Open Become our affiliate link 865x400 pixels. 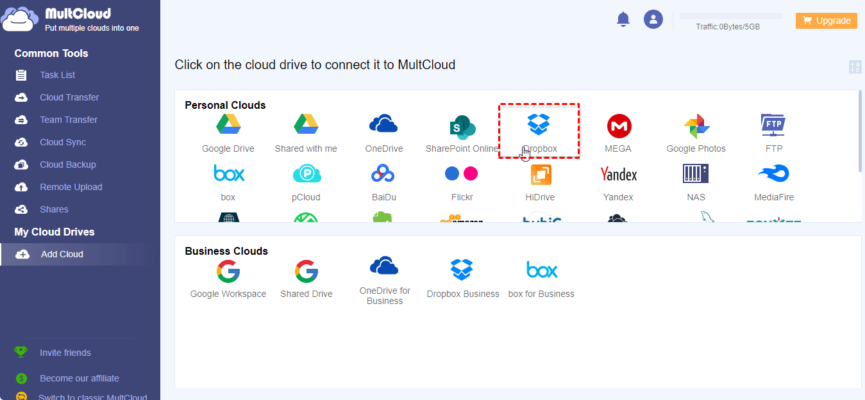coord(79,378)
